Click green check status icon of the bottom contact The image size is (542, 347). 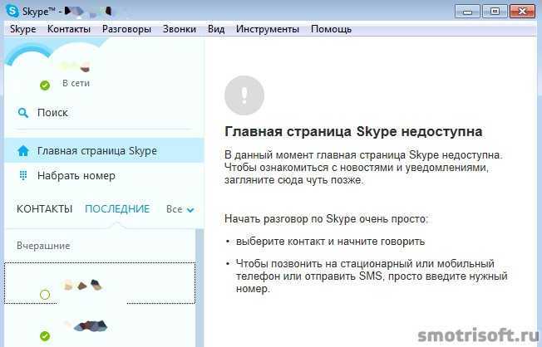click(x=45, y=335)
